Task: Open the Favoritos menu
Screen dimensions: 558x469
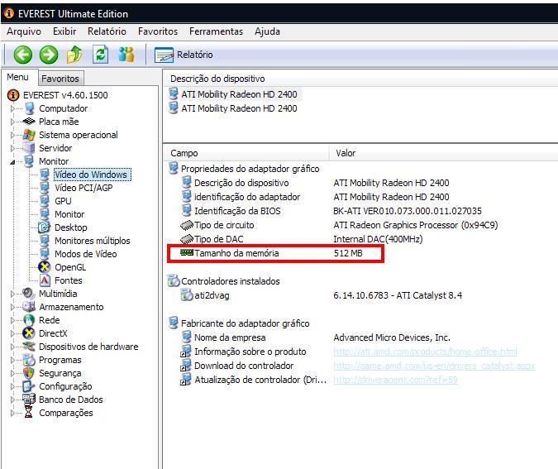Action: tap(158, 31)
